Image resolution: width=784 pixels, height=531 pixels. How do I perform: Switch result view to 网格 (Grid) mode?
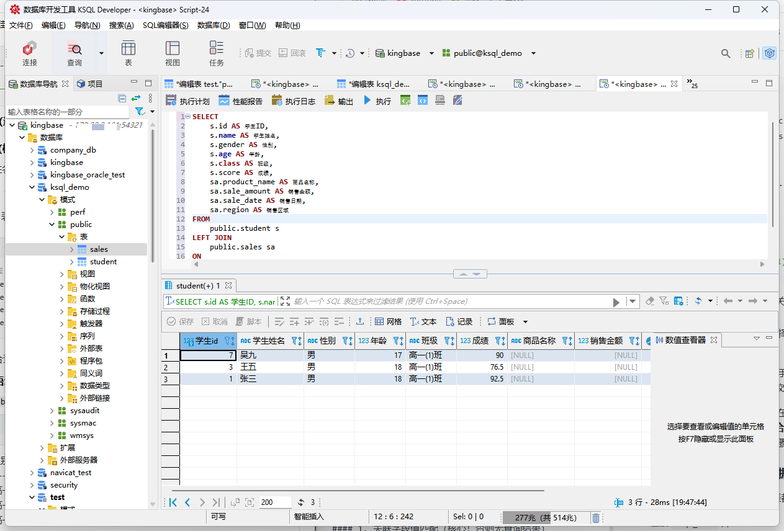[x=388, y=321]
